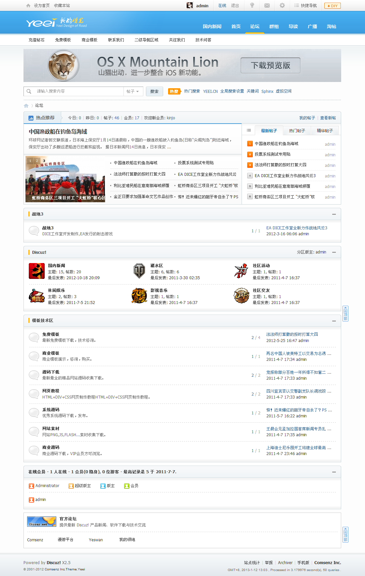
Task: Open the gear settings icon
Action: pyautogui.click(x=282, y=5)
